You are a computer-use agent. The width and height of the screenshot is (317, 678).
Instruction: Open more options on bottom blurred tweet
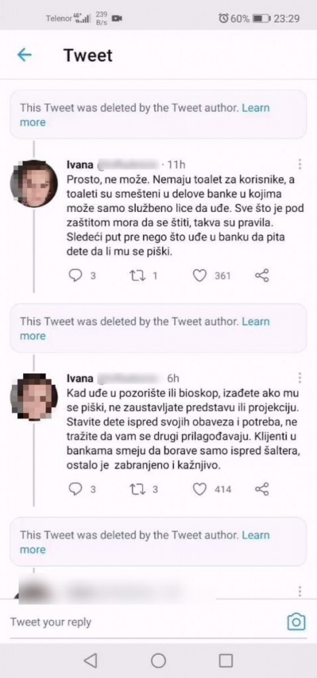click(x=299, y=591)
